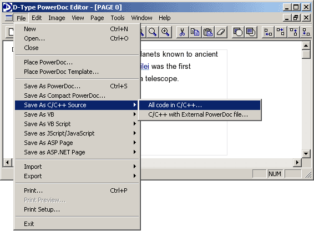This screenshot has width=314, height=231.
Task: Restore the inner document window
Action: tap(296, 18)
